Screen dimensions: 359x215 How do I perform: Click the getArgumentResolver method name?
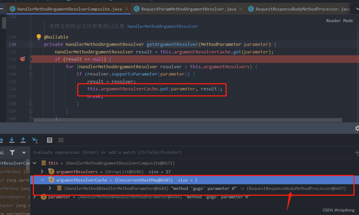pos(172,44)
